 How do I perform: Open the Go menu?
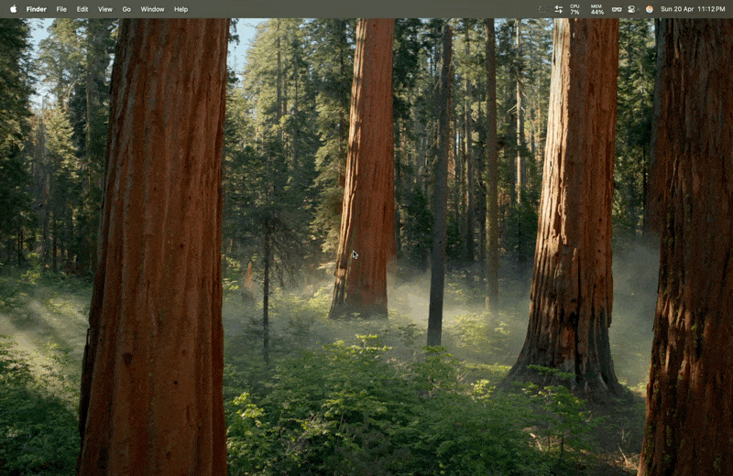pos(126,9)
